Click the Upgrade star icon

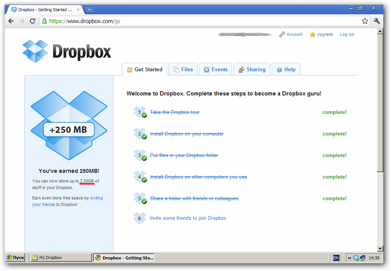pos(312,34)
